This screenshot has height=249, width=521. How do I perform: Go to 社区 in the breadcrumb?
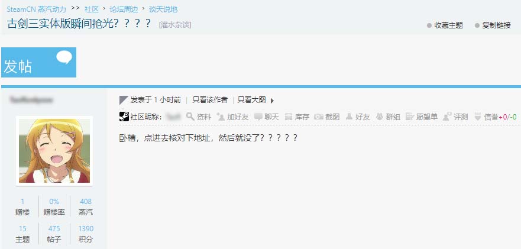(92, 9)
